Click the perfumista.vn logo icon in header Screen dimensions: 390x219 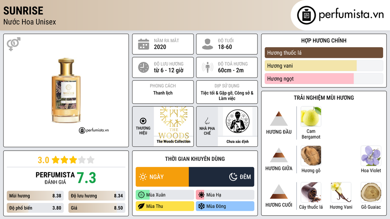tap(306, 15)
